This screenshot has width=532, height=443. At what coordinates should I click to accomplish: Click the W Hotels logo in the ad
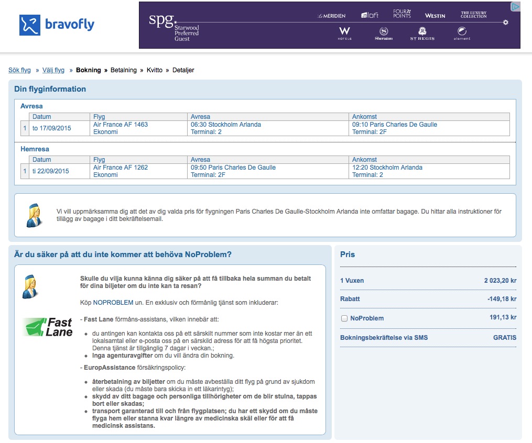click(344, 34)
